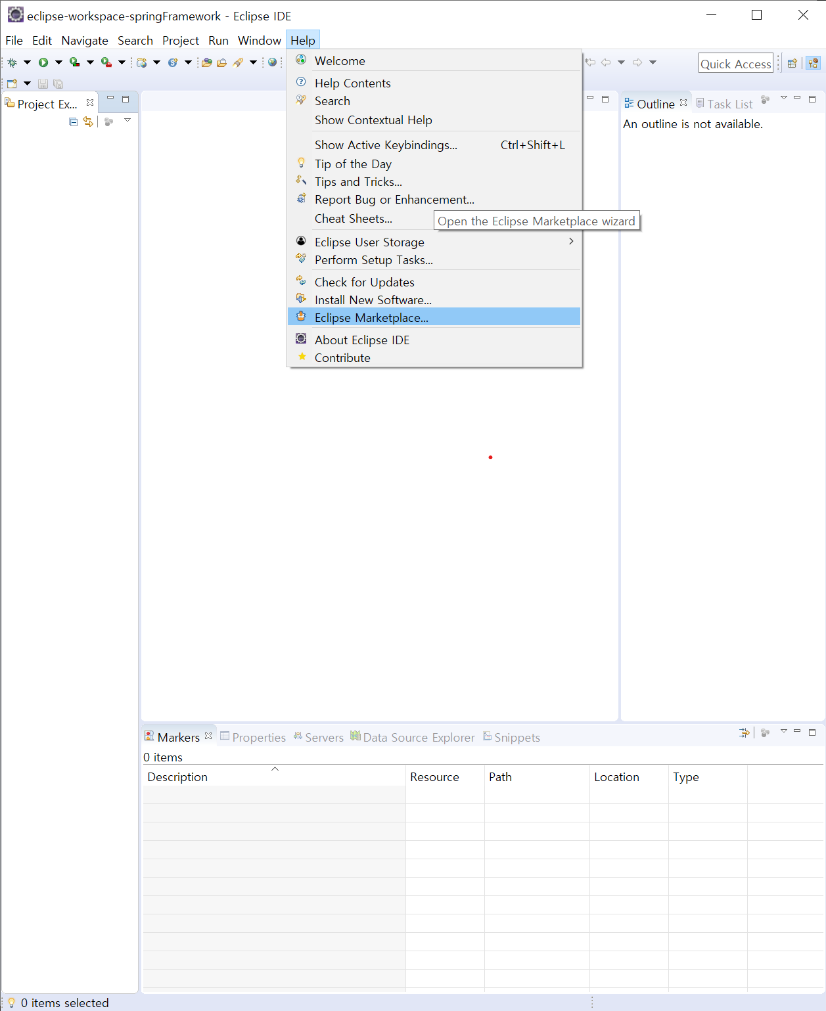Choose Install New Software... menu entry
The image size is (826, 1011).
pos(434,300)
